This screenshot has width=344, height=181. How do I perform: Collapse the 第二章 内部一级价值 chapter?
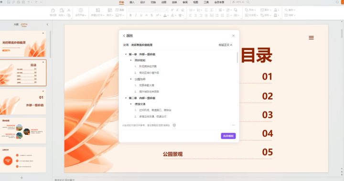click(x=126, y=98)
